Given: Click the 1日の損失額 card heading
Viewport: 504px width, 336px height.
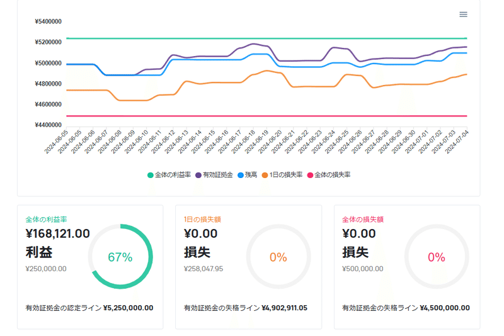Looking at the screenshot, I should tap(202, 220).
